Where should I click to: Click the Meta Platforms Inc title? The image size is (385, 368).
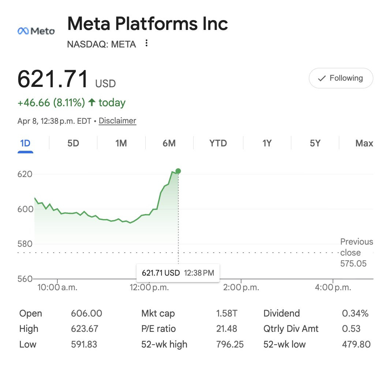[147, 24]
